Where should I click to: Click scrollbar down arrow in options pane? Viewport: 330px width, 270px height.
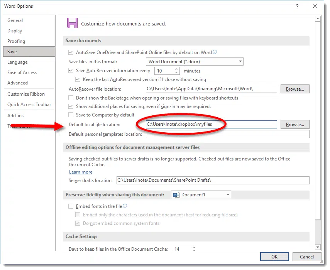pyautogui.click(x=318, y=247)
